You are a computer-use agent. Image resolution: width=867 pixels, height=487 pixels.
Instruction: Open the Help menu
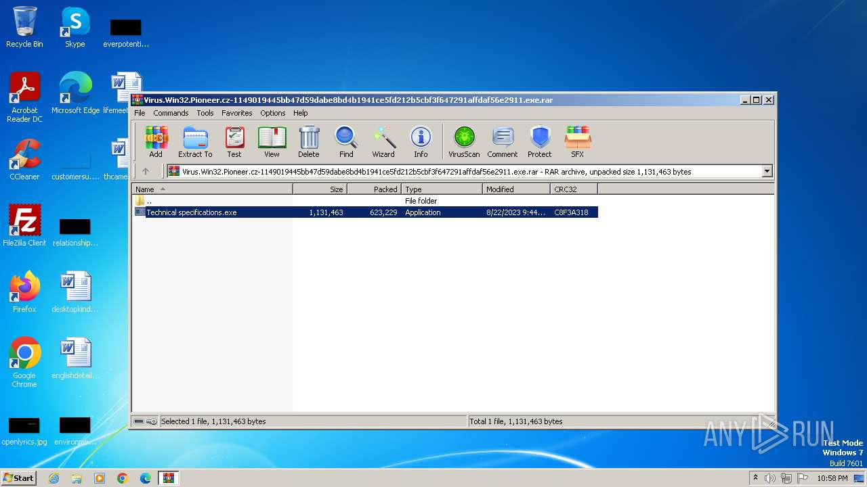click(301, 113)
